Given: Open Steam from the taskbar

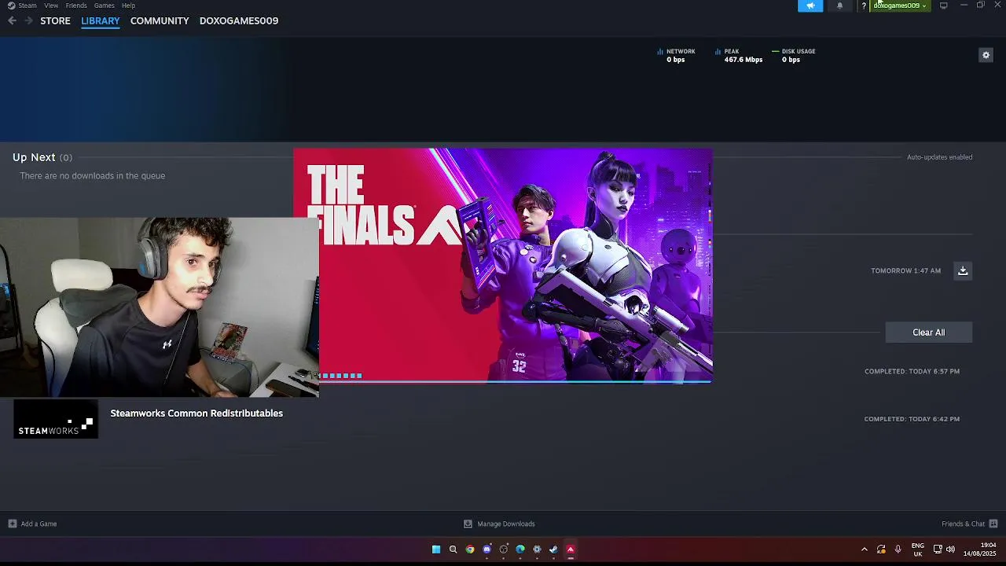Looking at the screenshot, I should 553,549.
